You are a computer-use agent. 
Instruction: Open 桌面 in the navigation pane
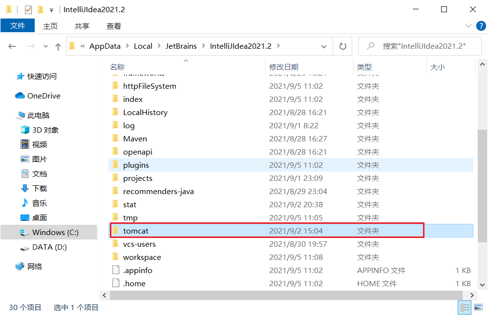coord(34,218)
